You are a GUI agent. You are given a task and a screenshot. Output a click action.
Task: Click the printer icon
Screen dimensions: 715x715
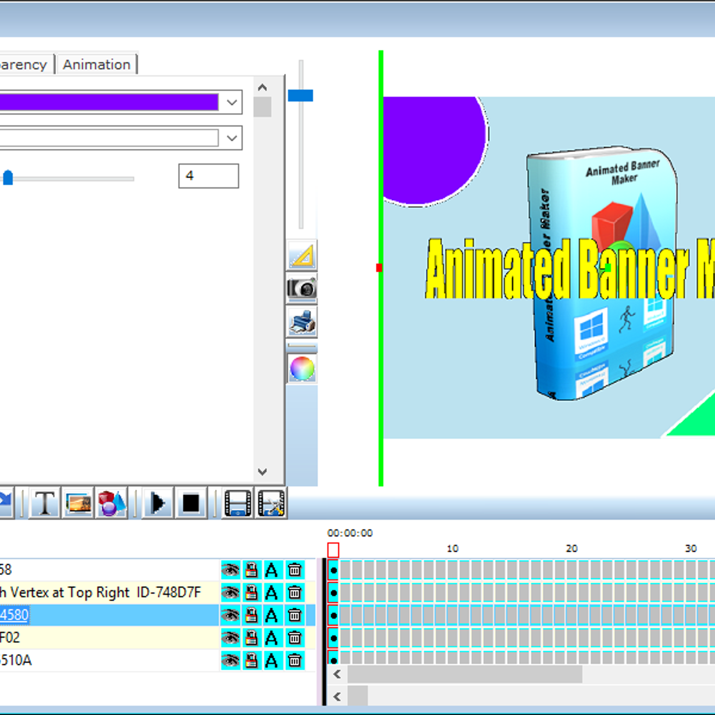pyautogui.click(x=302, y=322)
